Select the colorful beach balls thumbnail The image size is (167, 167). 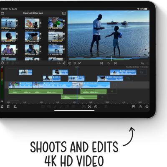coord(56,23)
